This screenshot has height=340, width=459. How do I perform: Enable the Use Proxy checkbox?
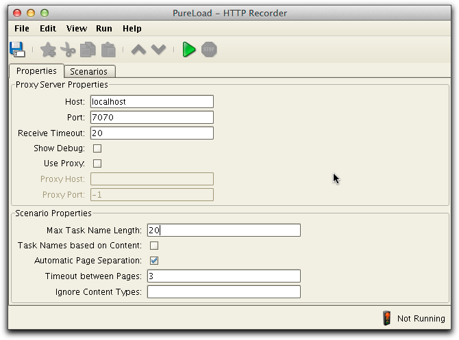pos(97,164)
